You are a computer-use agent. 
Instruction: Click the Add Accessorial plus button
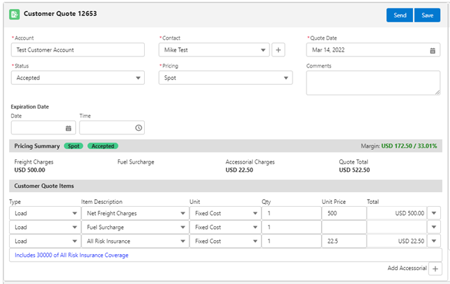pyautogui.click(x=435, y=269)
